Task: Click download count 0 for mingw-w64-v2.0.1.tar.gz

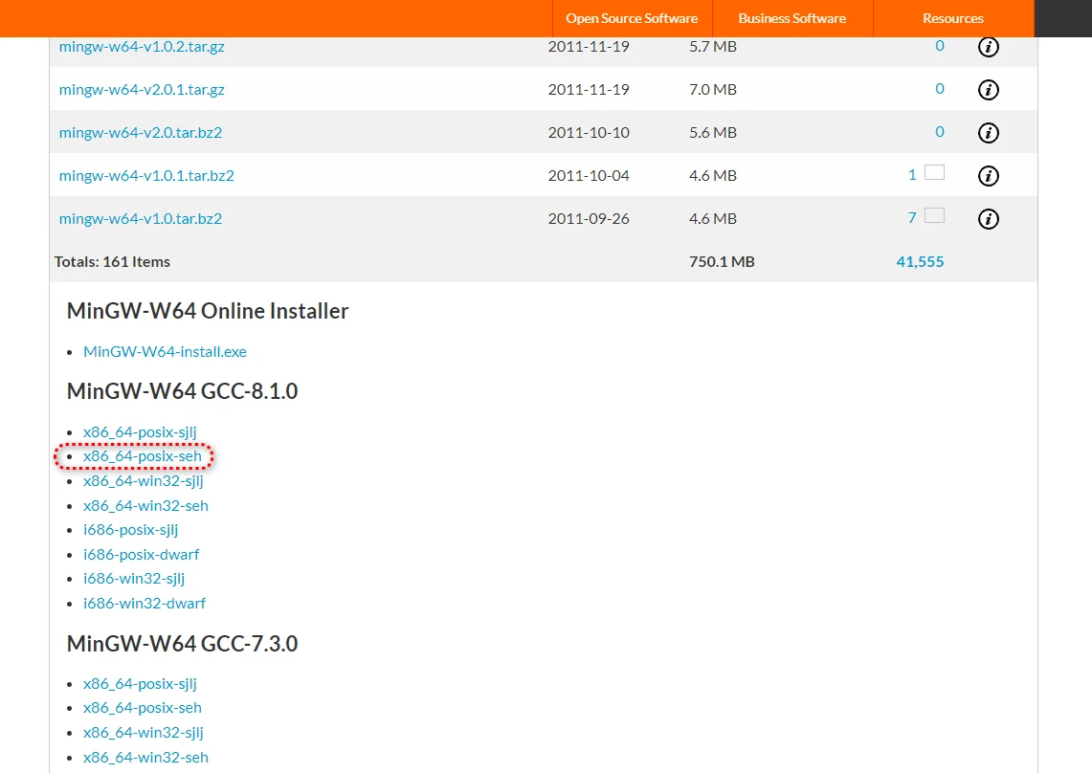Action: click(940, 88)
